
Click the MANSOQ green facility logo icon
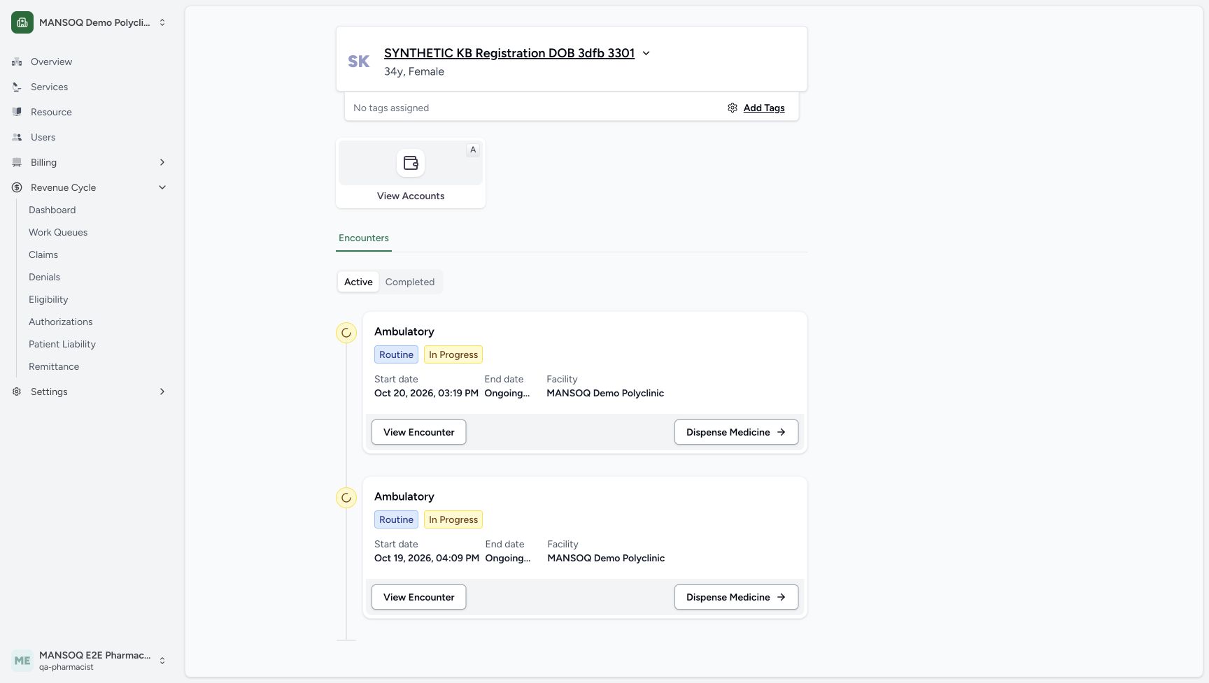pyautogui.click(x=22, y=22)
